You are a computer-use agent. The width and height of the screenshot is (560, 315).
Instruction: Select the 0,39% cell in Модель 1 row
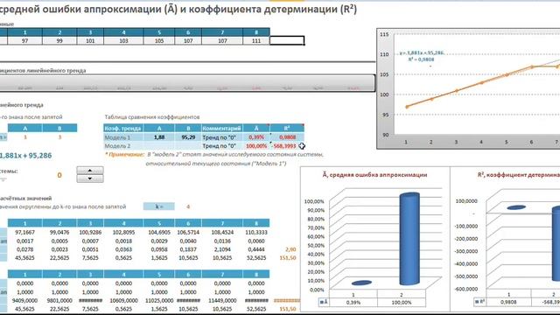[x=256, y=137]
